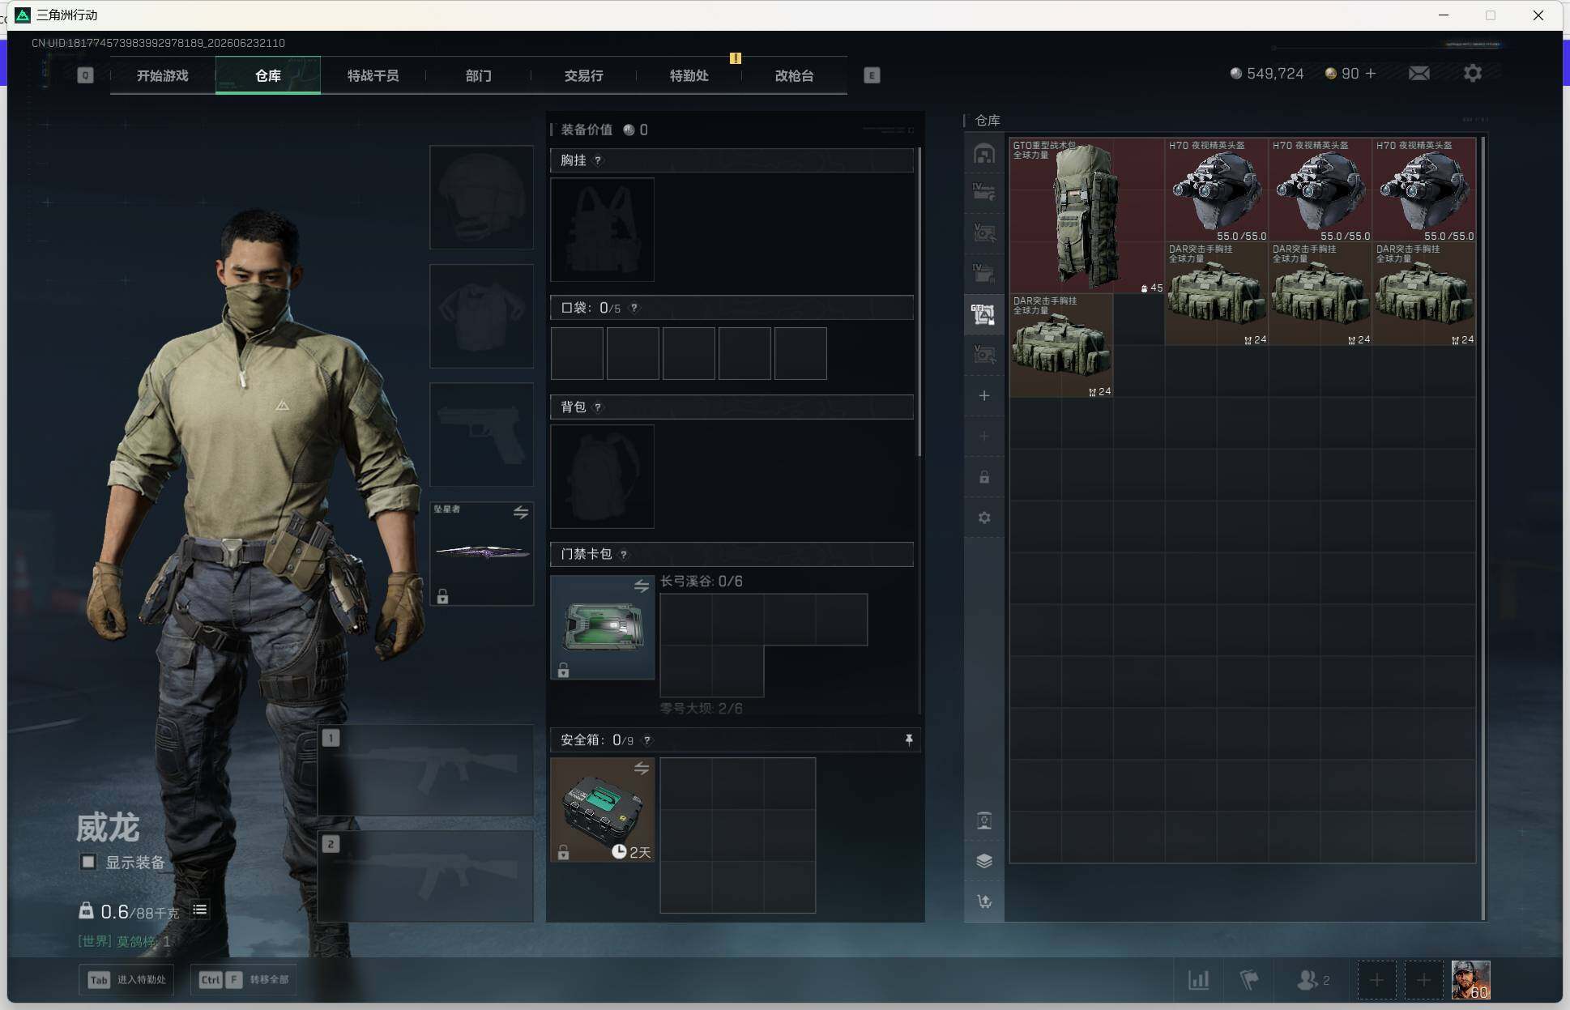Image resolution: width=1570 pixels, height=1010 pixels.
Task: Open help for 背包 section
Action: [598, 407]
